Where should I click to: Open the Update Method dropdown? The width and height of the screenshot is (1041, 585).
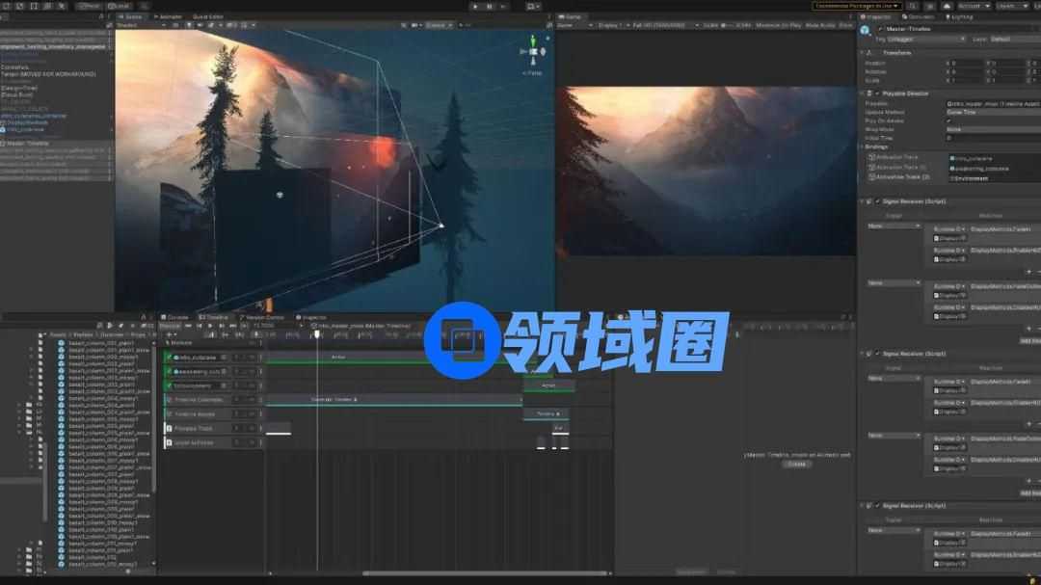click(x=993, y=112)
